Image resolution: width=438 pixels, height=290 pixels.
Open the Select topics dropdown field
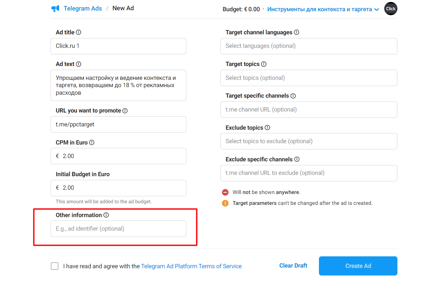click(309, 78)
